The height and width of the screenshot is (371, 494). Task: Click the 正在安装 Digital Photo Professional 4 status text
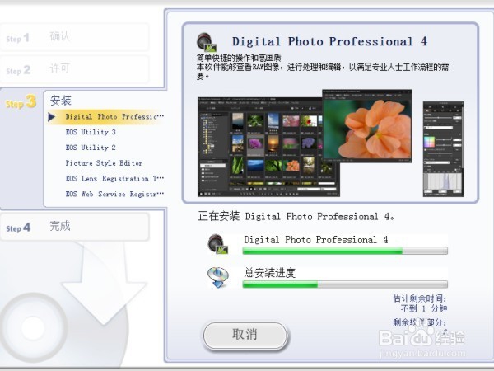click(x=296, y=216)
